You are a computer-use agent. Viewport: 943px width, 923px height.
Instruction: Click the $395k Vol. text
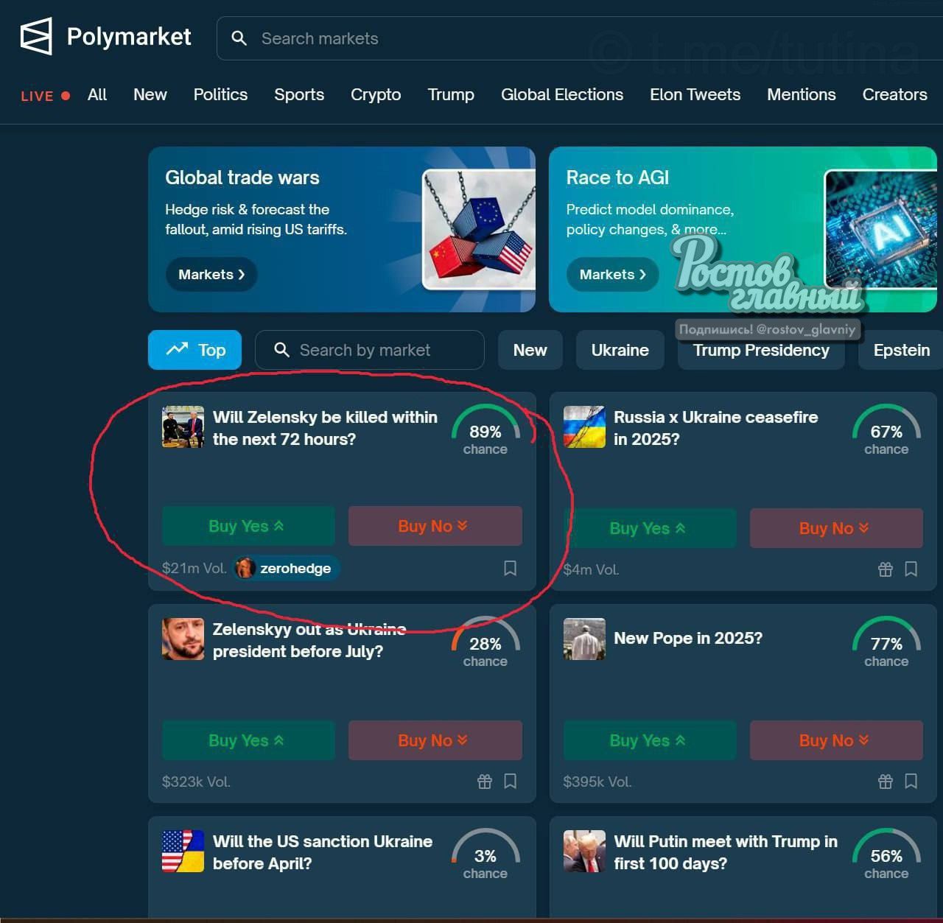click(597, 782)
